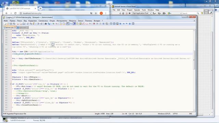
Task: Open LabVIEW Operate menu
Action: pos(137,10)
